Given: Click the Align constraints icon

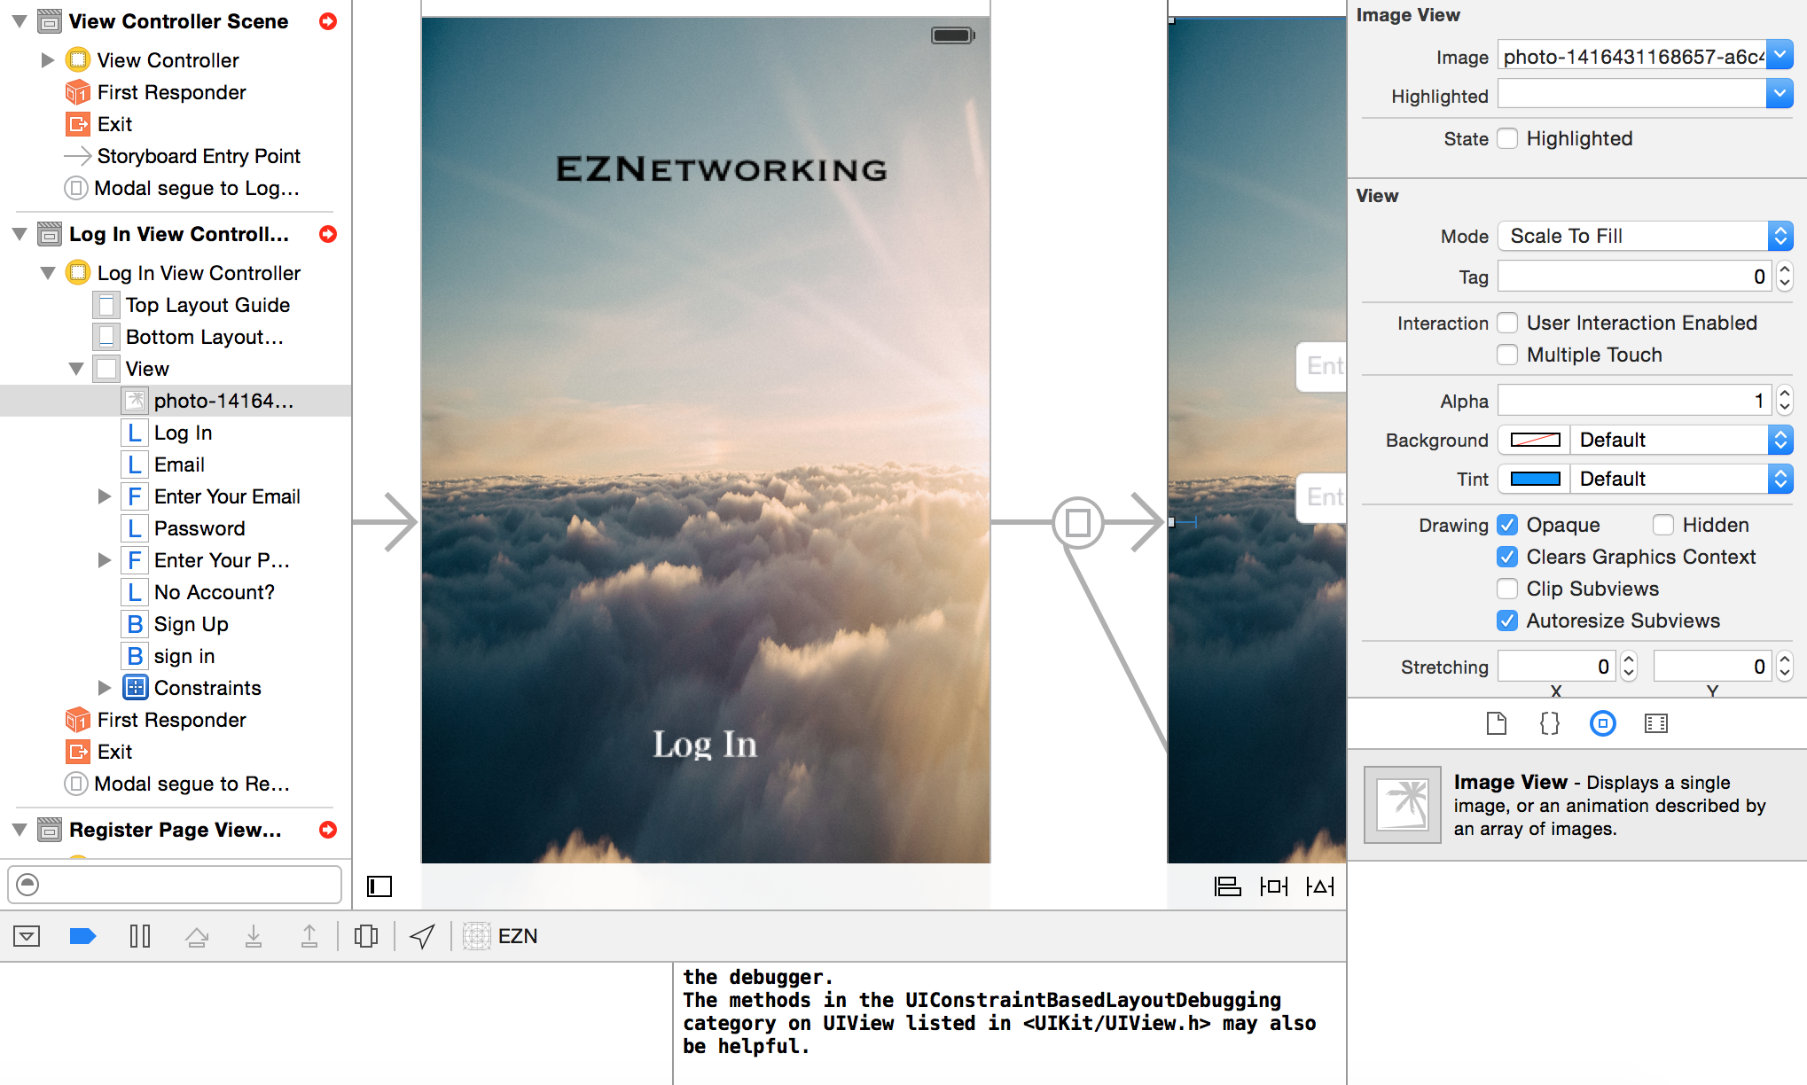Looking at the screenshot, I should coord(1227,886).
